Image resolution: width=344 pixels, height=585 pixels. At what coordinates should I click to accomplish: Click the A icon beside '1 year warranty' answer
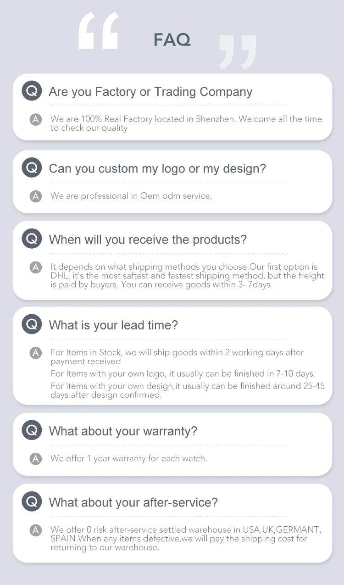[x=36, y=458]
